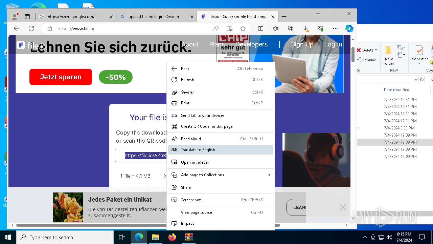This screenshot has width=433, height=244.
Task: Open the split screen toolbar icon
Action: pyautogui.click(x=260, y=28)
